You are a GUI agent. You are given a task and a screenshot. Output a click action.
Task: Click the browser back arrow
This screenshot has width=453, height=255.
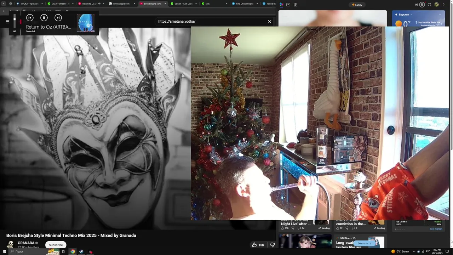coord(4,11)
